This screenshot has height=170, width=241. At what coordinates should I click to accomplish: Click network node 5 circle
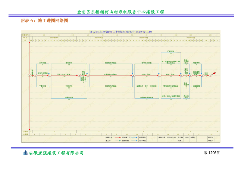point(88,75)
